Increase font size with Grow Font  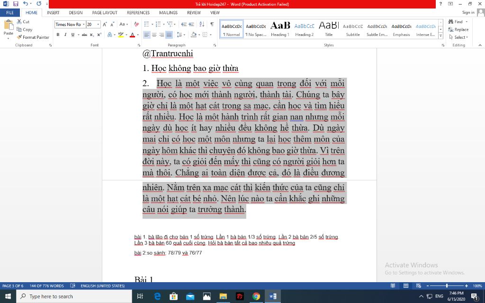[x=105, y=25]
